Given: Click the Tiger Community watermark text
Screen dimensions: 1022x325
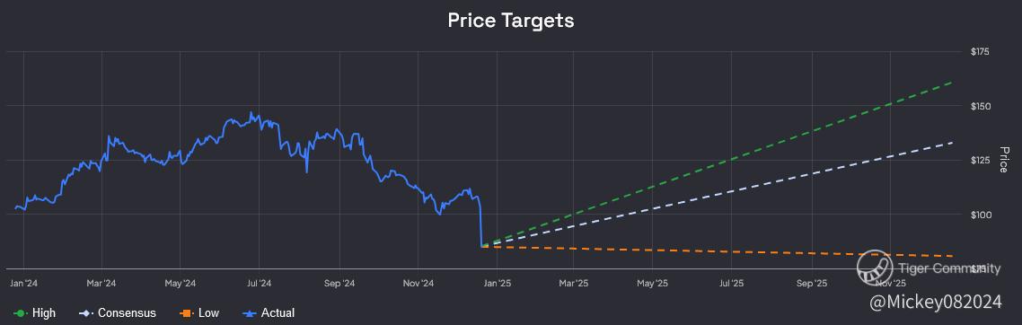Looking at the screenshot, I should coord(949,268).
